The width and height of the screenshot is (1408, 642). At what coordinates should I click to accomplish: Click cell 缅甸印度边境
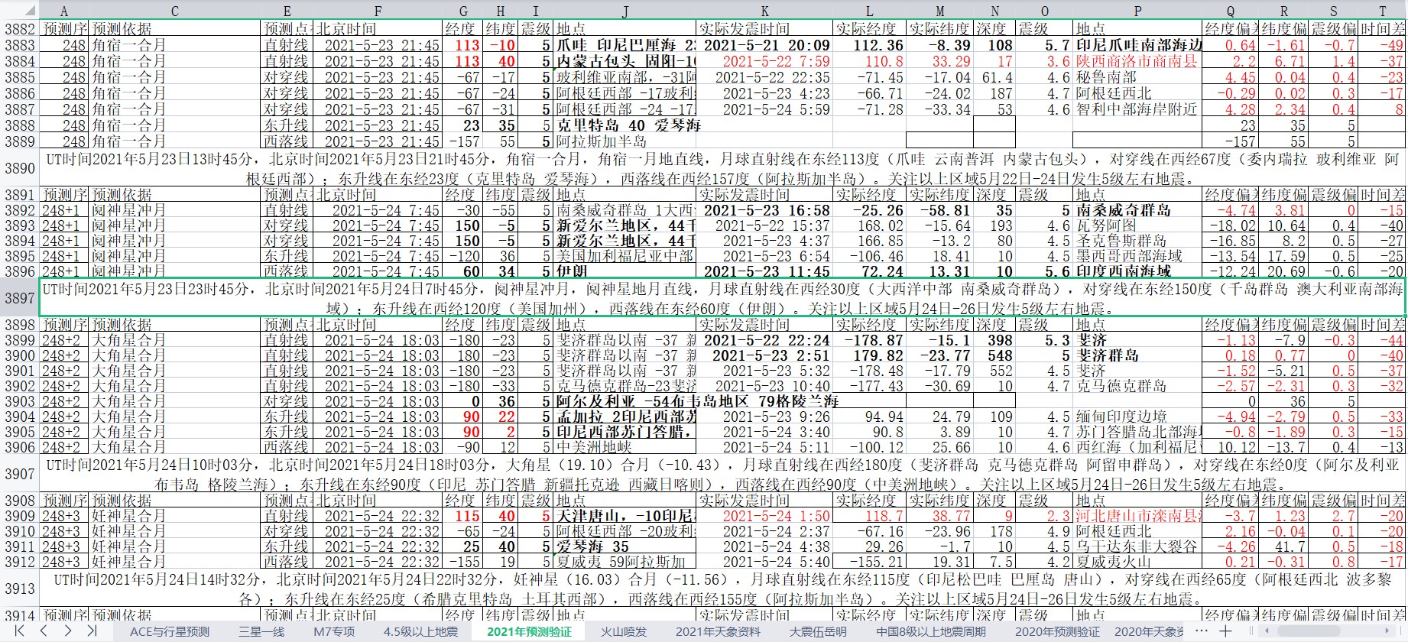[x=1137, y=417]
